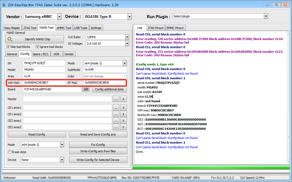Click the log panel vertical scrollbar
This screenshot has height=182, width=292.
coord(288,97)
